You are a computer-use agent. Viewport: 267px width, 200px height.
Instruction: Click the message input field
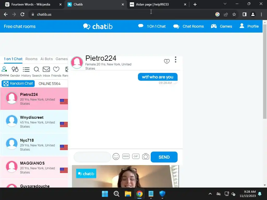[92, 157]
